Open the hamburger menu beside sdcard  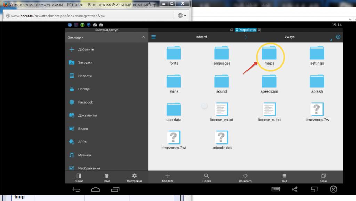coord(153,37)
